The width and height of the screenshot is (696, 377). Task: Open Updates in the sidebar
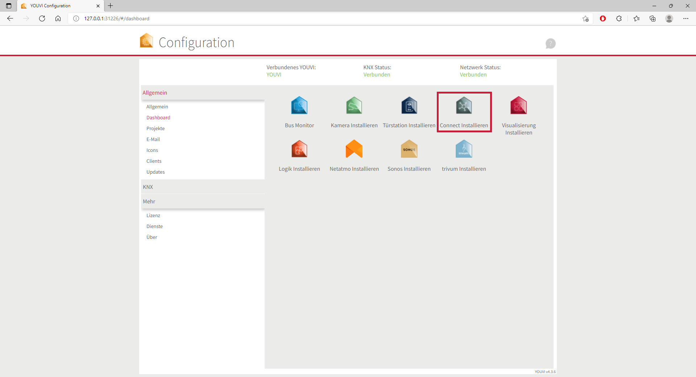click(156, 172)
